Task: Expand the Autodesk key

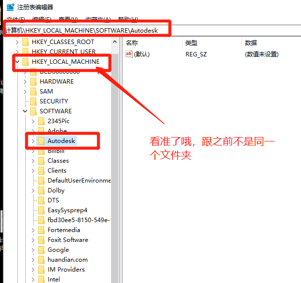Action: coord(33,141)
